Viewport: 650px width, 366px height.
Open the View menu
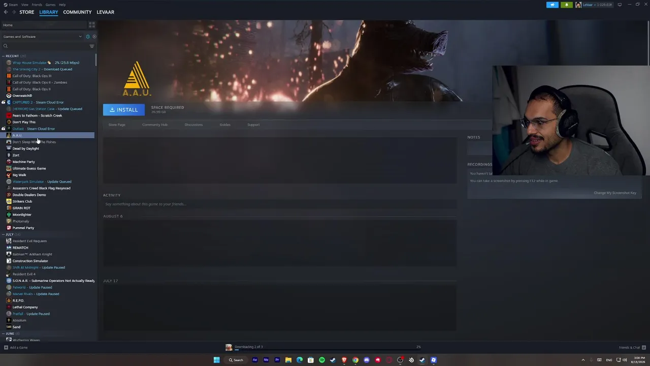pyautogui.click(x=24, y=5)
